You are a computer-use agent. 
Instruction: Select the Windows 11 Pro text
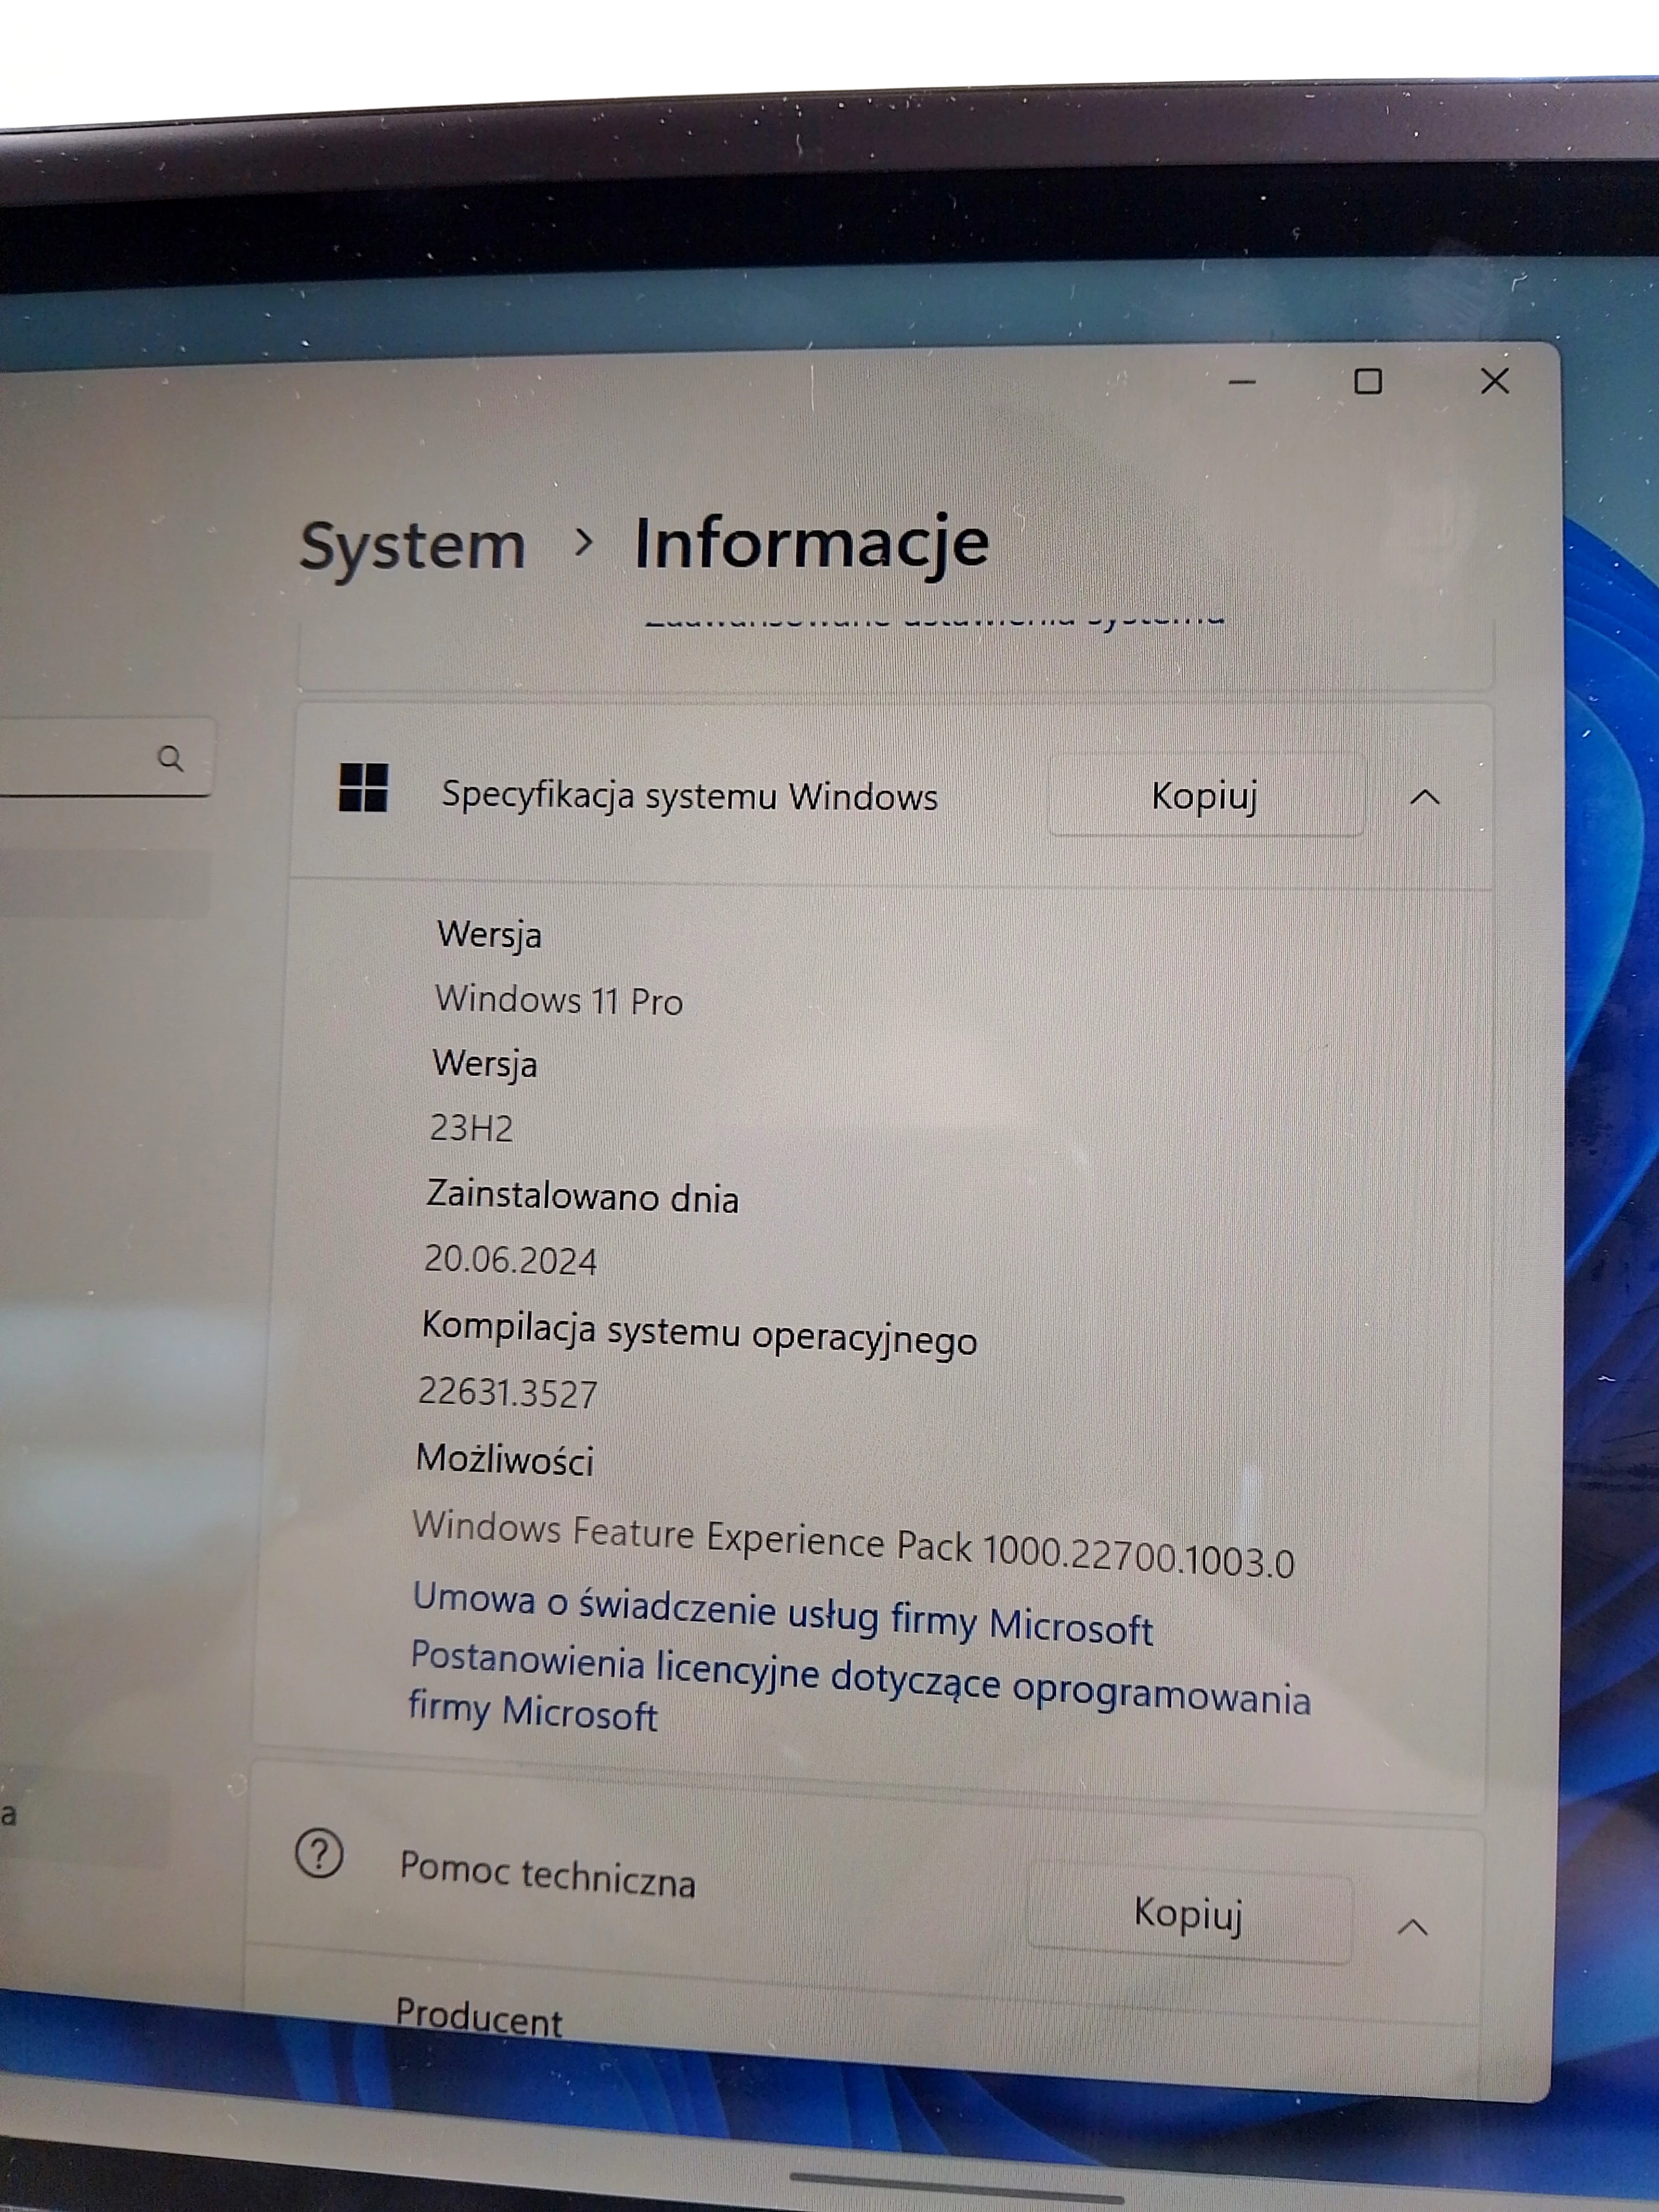pyautogui.click(x=559, y=1000)
